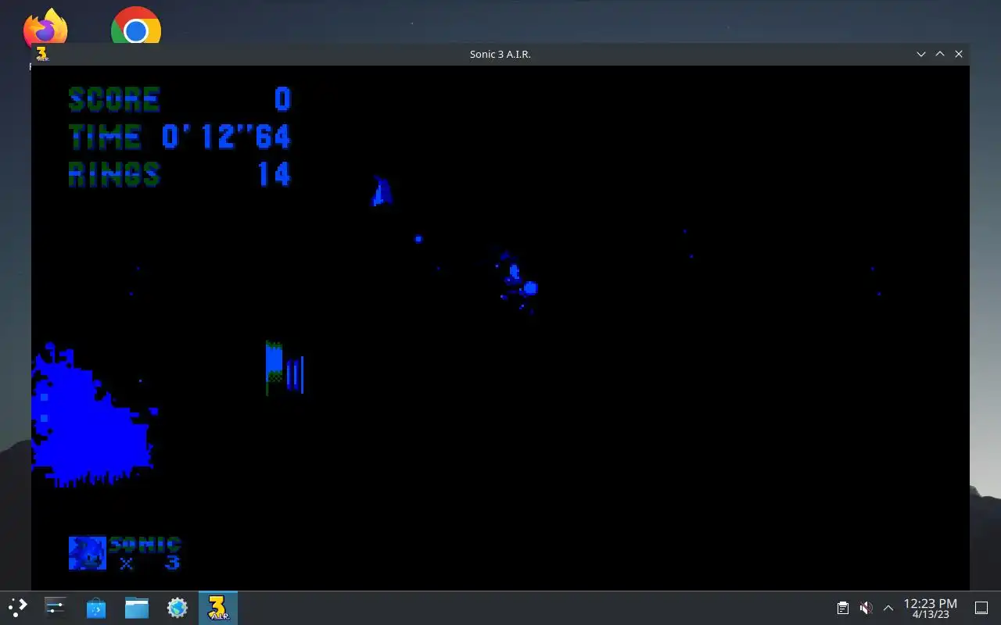
Task: Open the application launcher in the taskbar
Action: (x=17, y=607)
